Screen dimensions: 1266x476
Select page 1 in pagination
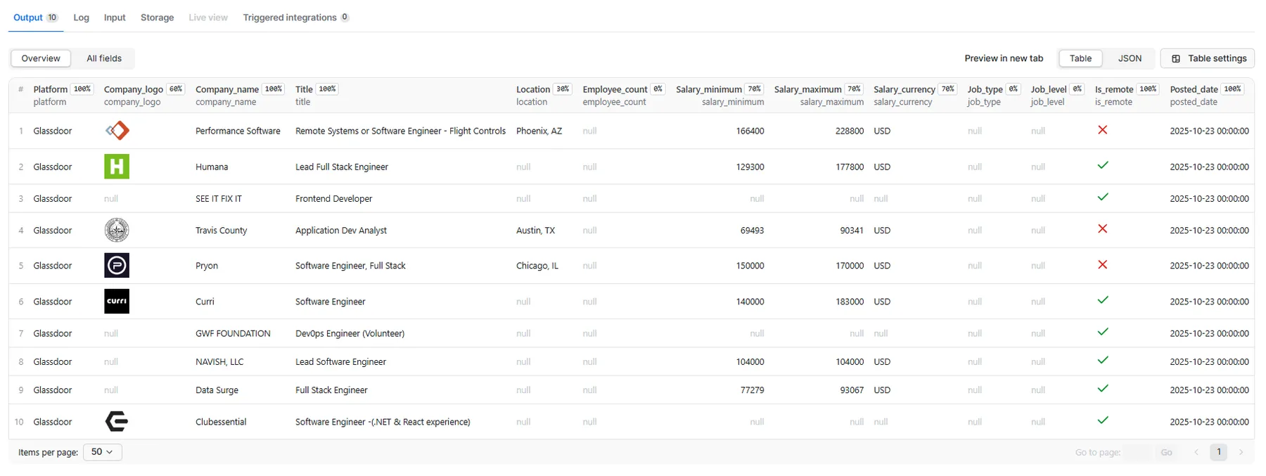[1219, 452]
